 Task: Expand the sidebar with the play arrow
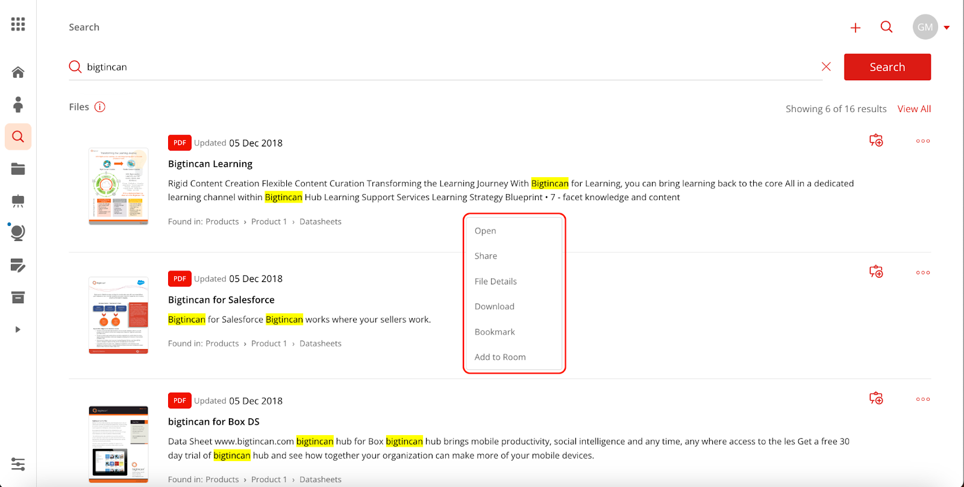coord(18,330)
